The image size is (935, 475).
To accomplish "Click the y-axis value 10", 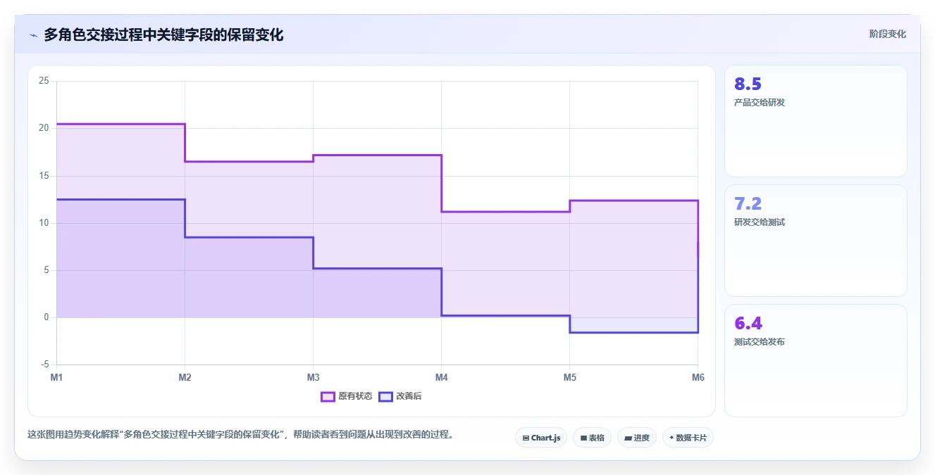I will (x=44, y=223).
